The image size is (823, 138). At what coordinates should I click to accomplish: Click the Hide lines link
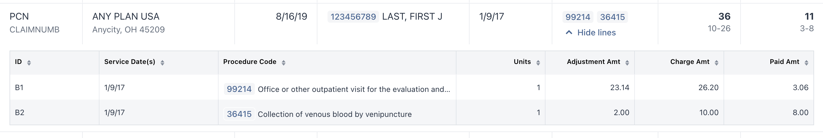tap(596, 33)
